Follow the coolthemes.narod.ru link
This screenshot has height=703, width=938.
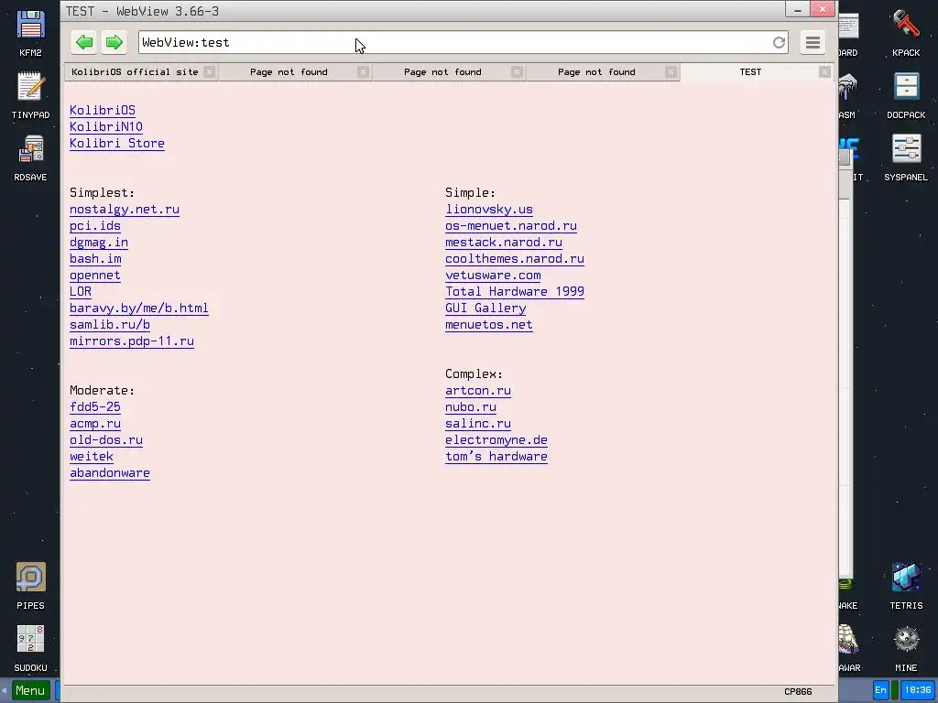515,259
